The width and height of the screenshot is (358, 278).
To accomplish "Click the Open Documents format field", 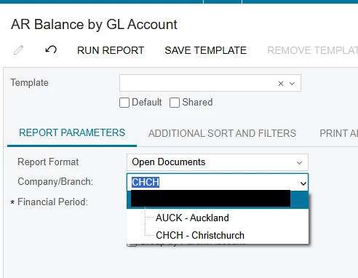I will pos(218,162).
